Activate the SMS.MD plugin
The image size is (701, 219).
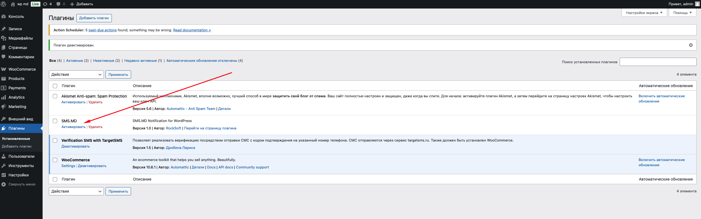click(x=73, y=127)
